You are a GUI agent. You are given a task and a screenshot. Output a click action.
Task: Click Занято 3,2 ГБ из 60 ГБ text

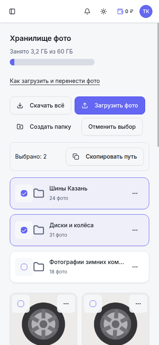pos(42,52)
